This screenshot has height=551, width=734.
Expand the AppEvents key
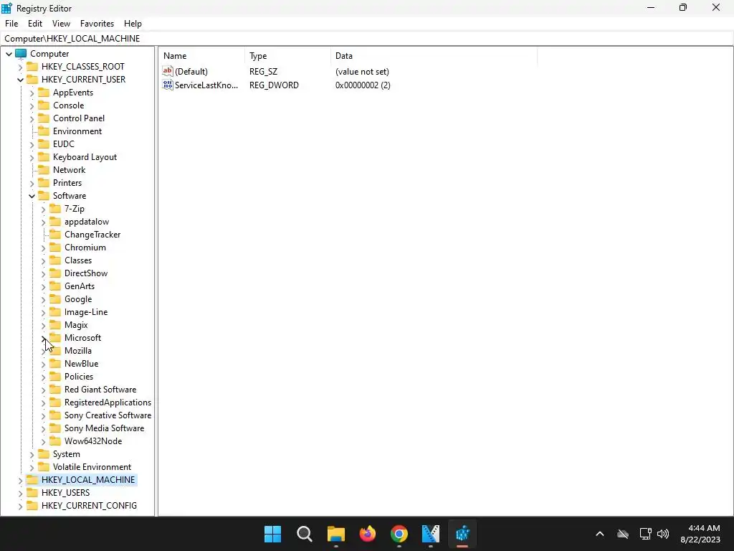32,93
